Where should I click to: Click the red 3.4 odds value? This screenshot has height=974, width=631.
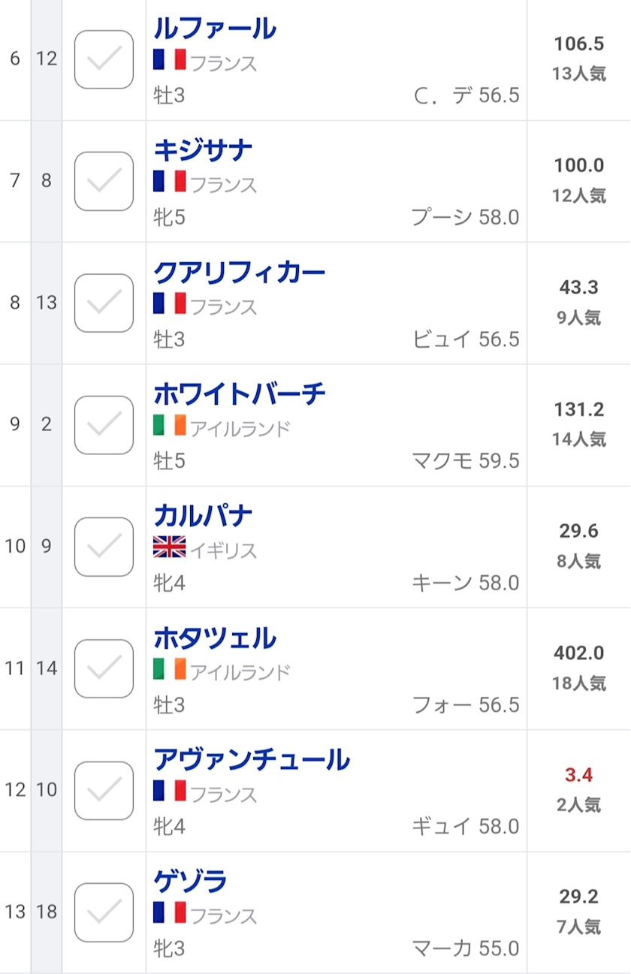[x=579, y=774]
